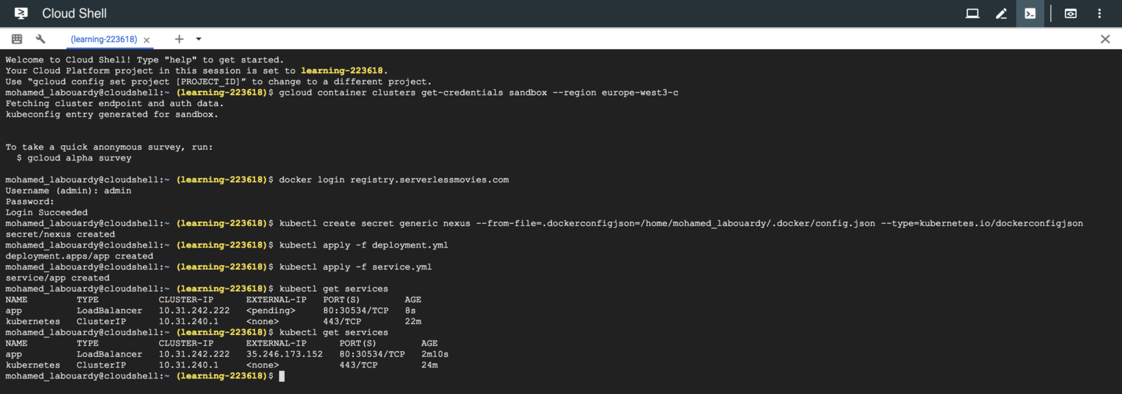Click the external IP 35.246.173.152
The width and height of the screenshot is (1122, 394).
(285, 355)
